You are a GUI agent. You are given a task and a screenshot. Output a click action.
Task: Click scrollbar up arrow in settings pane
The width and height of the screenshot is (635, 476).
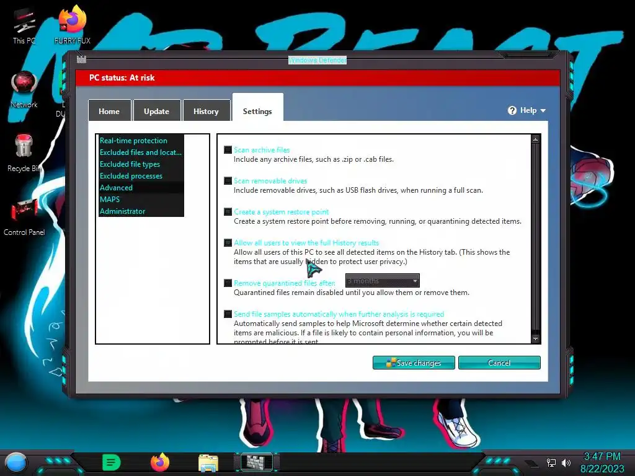(535, 139)
